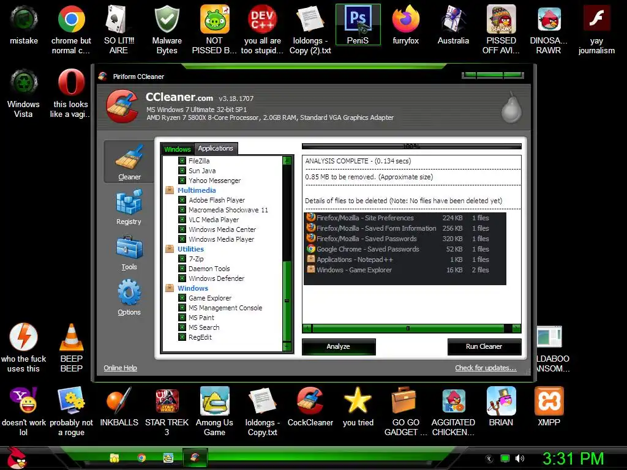
Task: Select the CockCleaner desktop icon
Action: pyautogui.click(x=310, y=406)
